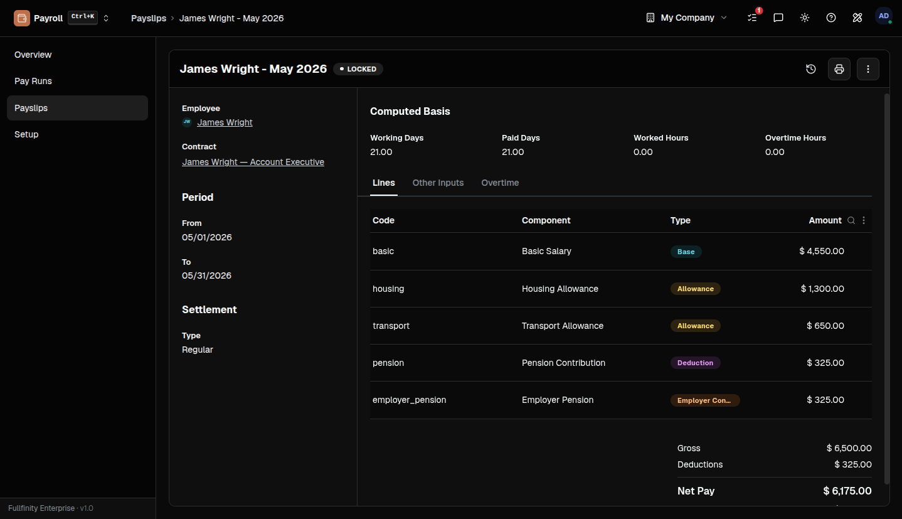
Task: Click the Net Pay $ 6,175.00 total
Action: click(847, 491)
